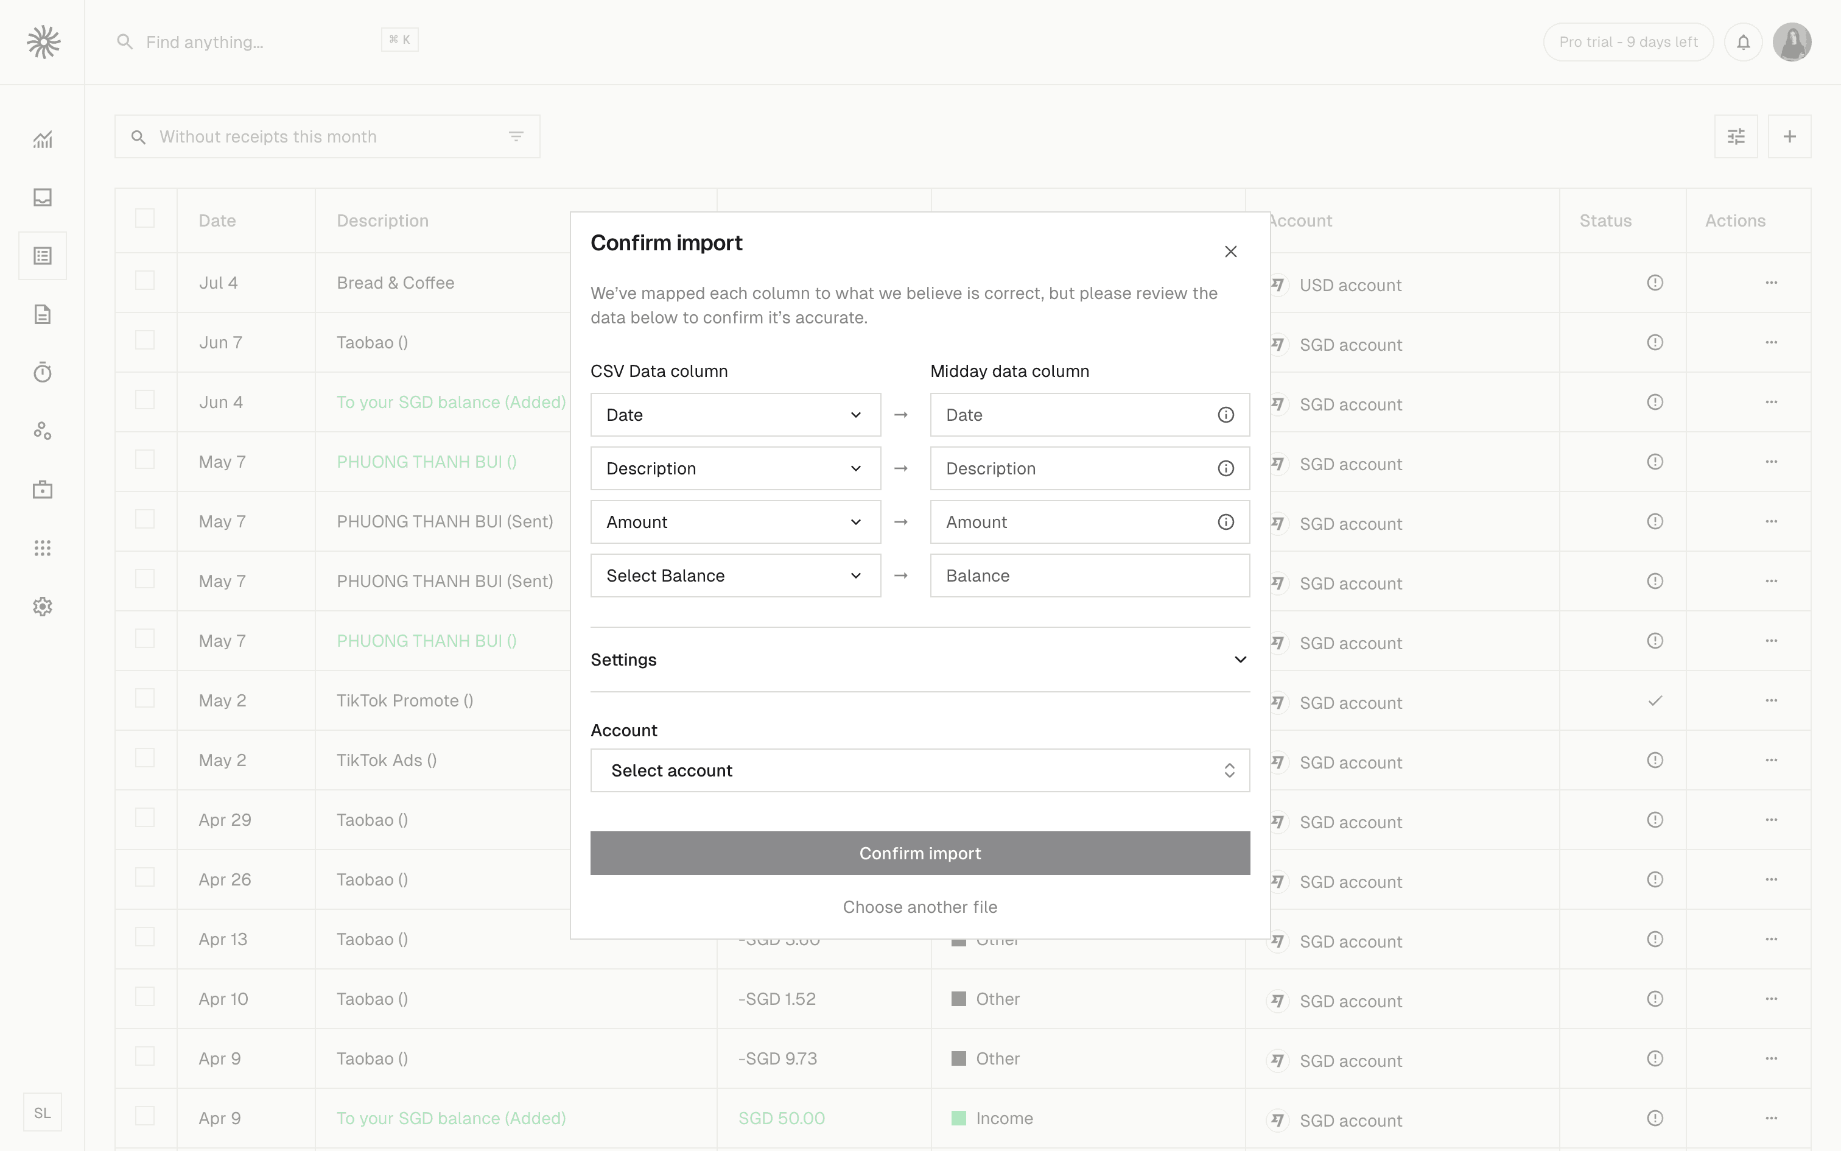
Task: Expand the Settings section in dialog
Action: (x=920, y=659)
